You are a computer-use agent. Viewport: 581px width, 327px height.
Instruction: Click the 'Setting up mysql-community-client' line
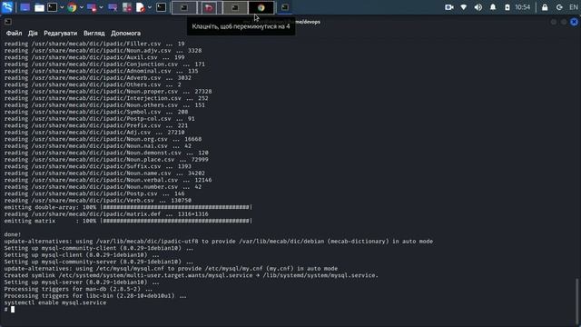tap(99, 248)
